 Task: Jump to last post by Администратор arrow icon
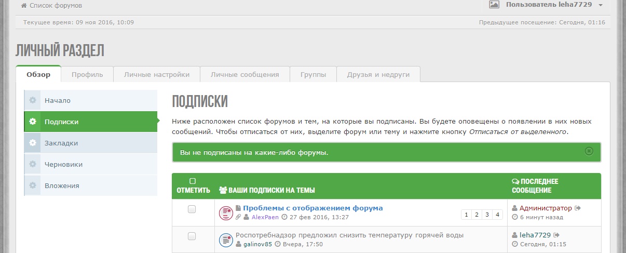point(578,208)
